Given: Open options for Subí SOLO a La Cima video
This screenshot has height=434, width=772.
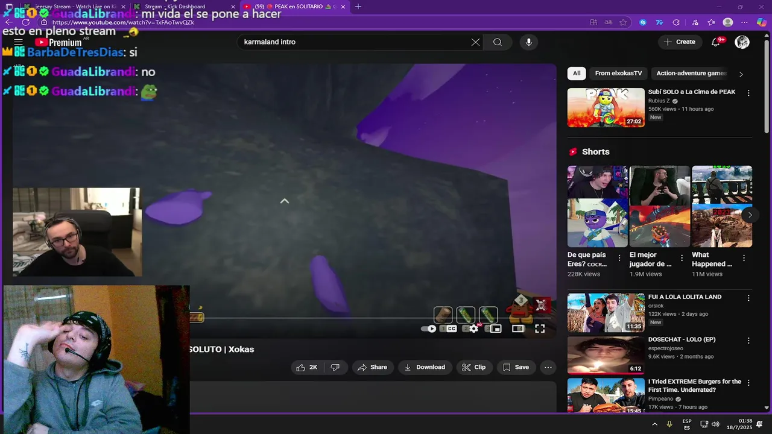Looking at the screenshot, I should pyautogui.click(x=748, y=93).
